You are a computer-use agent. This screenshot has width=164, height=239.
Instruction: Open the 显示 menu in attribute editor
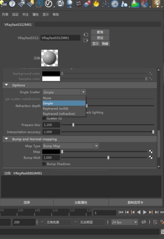pyautogui.click(x=46, y=14)
